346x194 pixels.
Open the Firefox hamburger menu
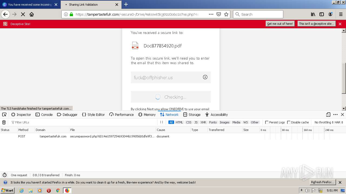(341, 14)
